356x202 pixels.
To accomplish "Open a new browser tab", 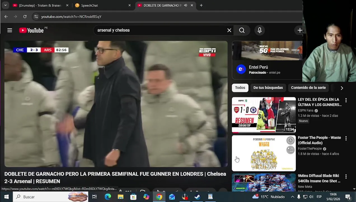I will (201, 5).
